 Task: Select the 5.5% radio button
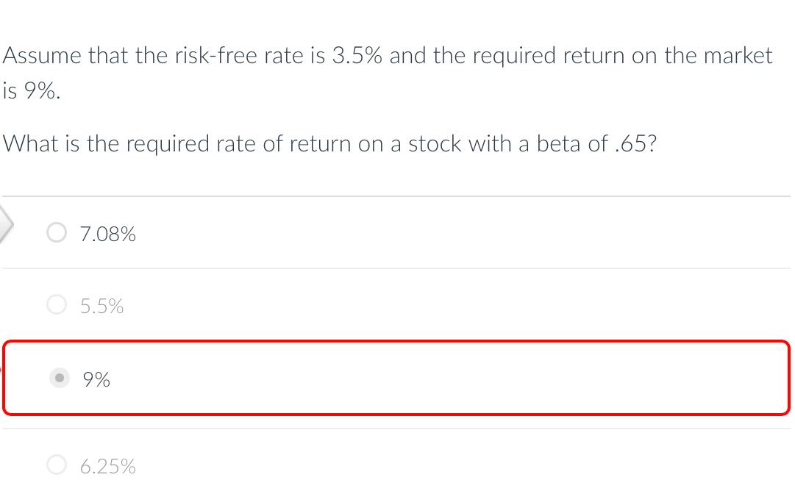click(57, 305)
